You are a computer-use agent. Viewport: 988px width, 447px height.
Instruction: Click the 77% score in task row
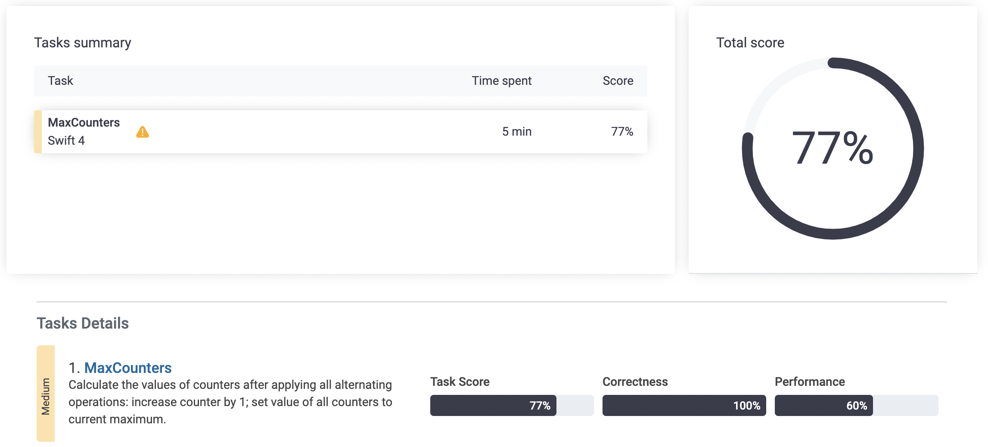pyautogui.click(x=622, y=132)
